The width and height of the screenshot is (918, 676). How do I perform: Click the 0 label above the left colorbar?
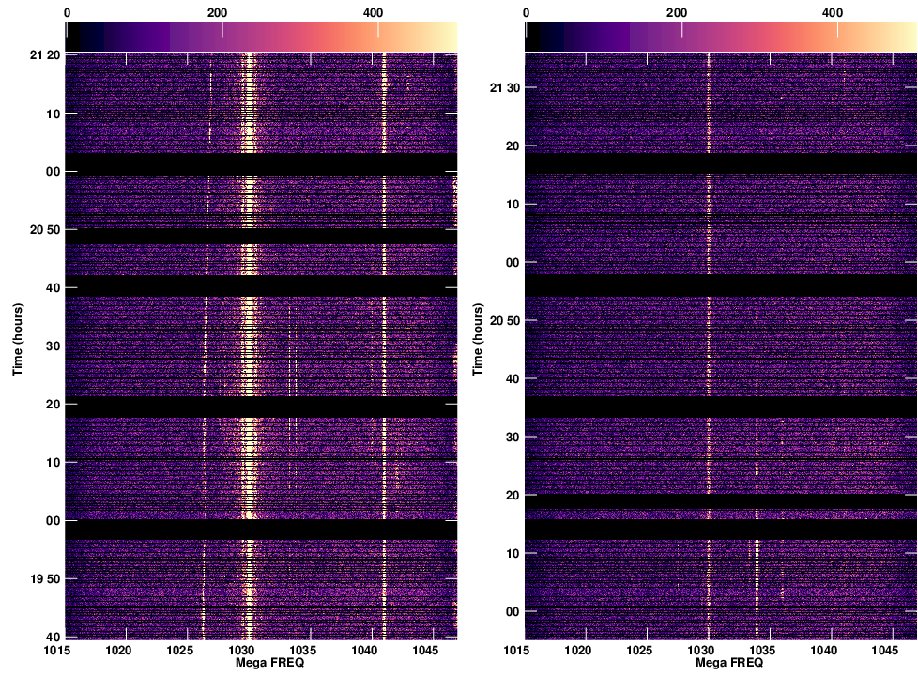[x=68, y=13]
